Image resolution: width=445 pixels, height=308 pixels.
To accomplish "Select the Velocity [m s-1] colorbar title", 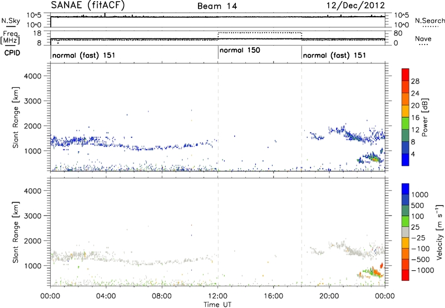I will coord(439,232).
